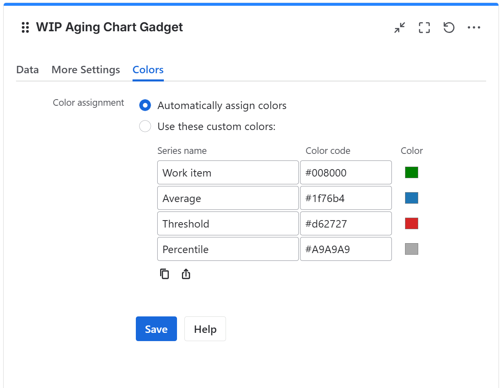The width and height of the screenshot is (503, 388).
Task: Save the gadget configuration
Action: 156,329
